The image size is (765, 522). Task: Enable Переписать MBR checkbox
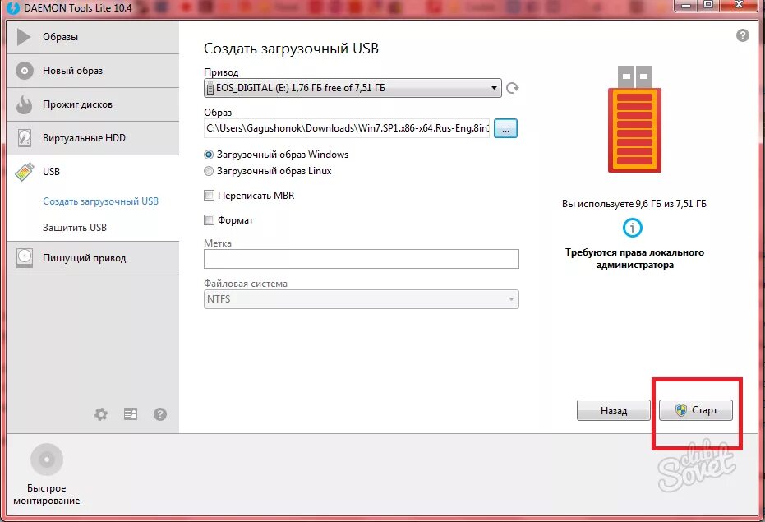[210, 196]
